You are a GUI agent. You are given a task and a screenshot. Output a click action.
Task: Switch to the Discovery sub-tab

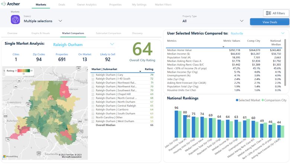point(137,33)
